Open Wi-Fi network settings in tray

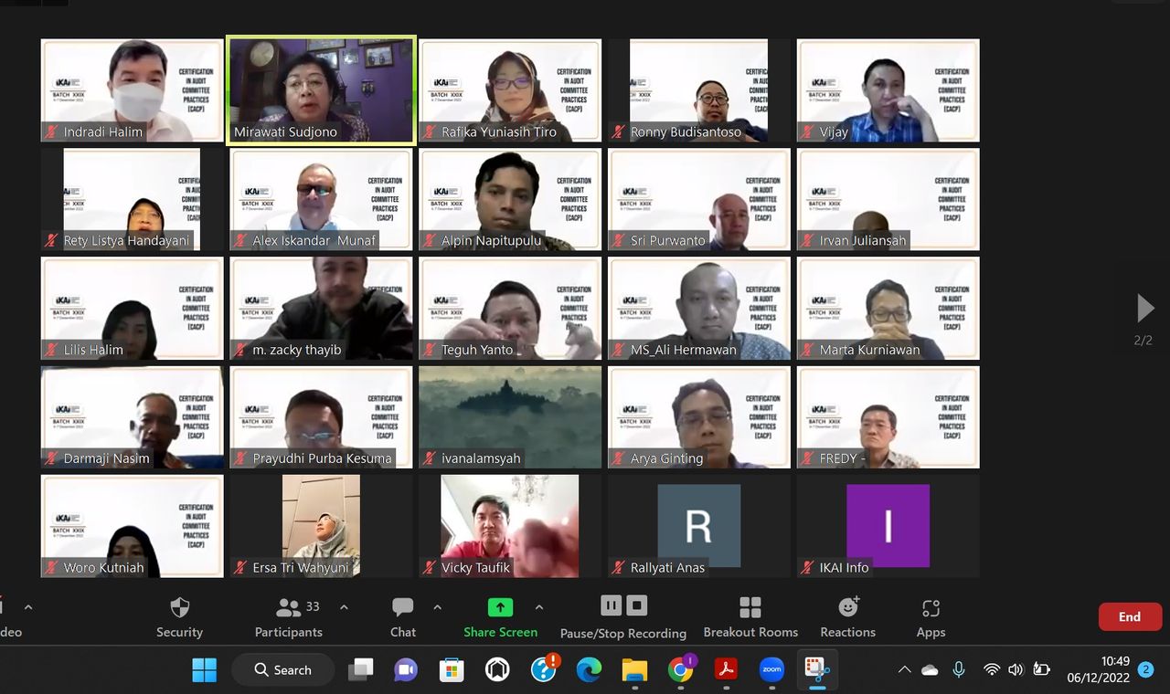click(992, 670)
